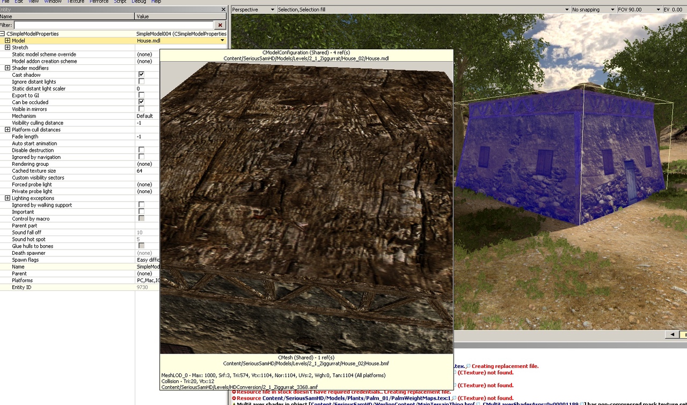The image size is (687, 405).
Task: Open the House.mdl model dropdown arrow
Action: click(222, 41)
